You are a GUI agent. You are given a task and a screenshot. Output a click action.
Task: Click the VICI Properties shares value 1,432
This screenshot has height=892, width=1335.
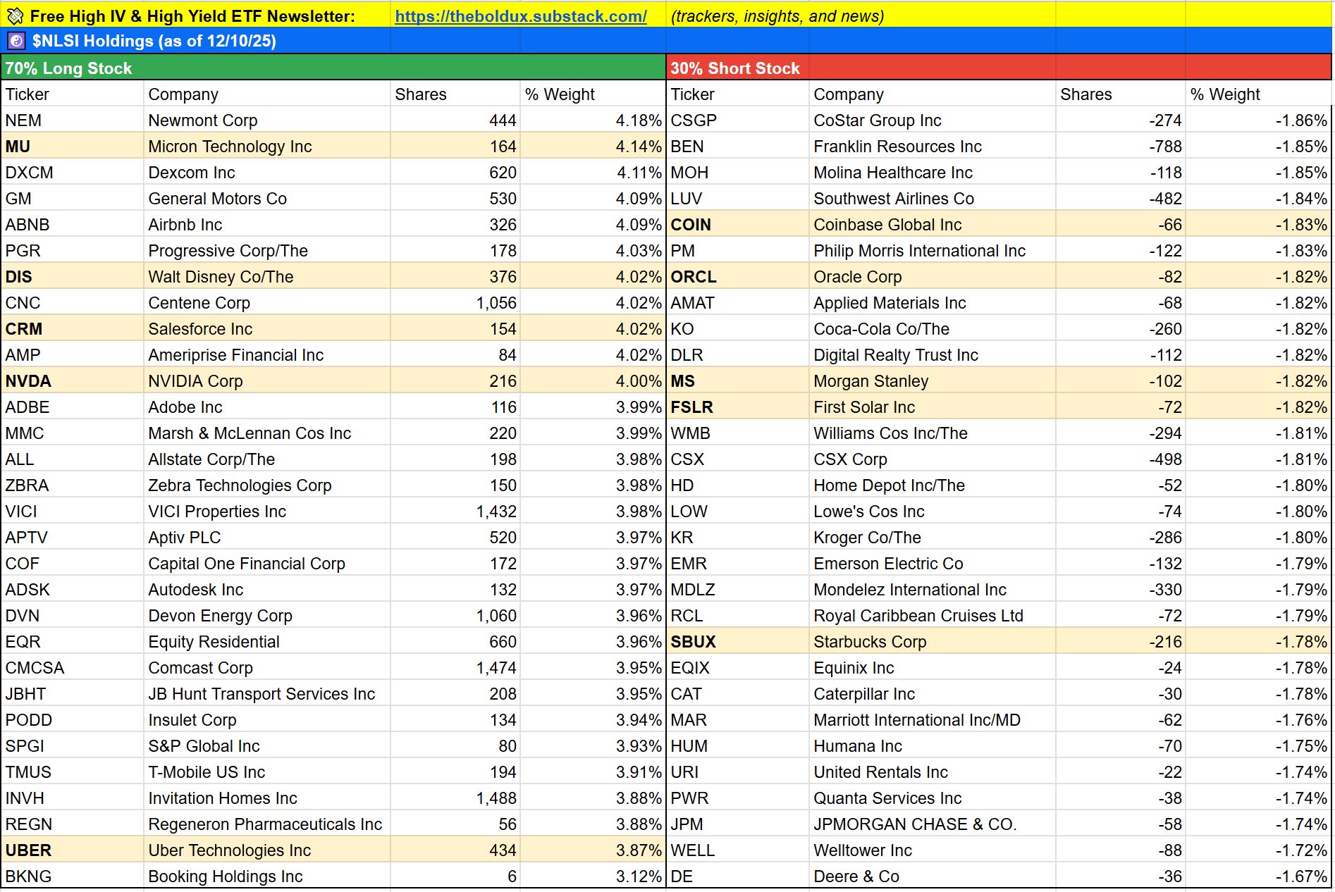[x=455, y=512]
